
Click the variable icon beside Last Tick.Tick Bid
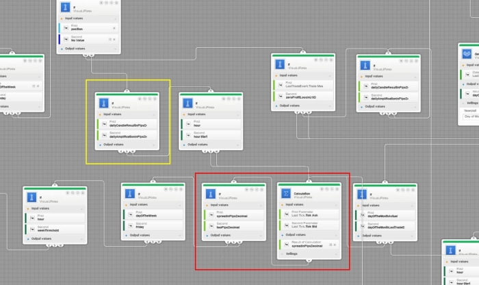(287, 225)
